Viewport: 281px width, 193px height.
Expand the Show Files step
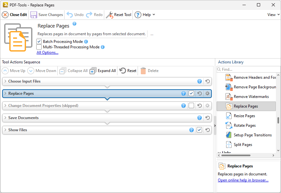(5, 130)
